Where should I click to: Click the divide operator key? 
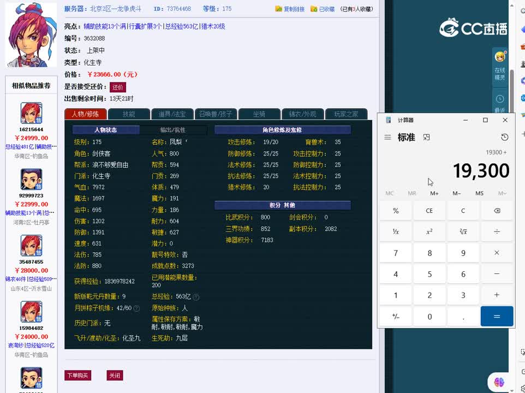[497, 231]
